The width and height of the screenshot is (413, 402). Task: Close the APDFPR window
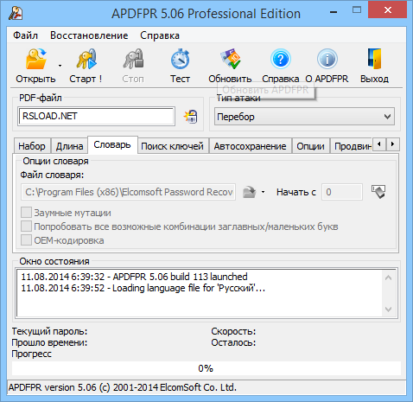388,10
